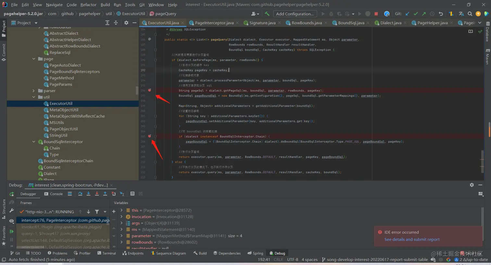Open the Navigate menu
Screen dimensions: 491x265
(x=54, y=5)
